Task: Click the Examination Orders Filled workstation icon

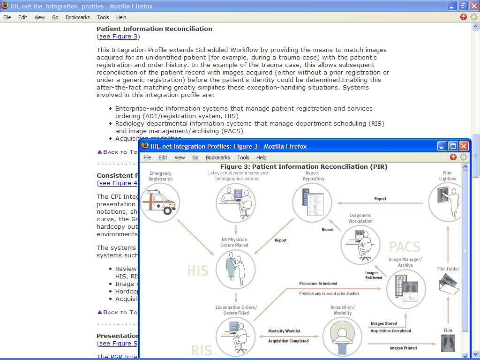Action: pos(235,337)
